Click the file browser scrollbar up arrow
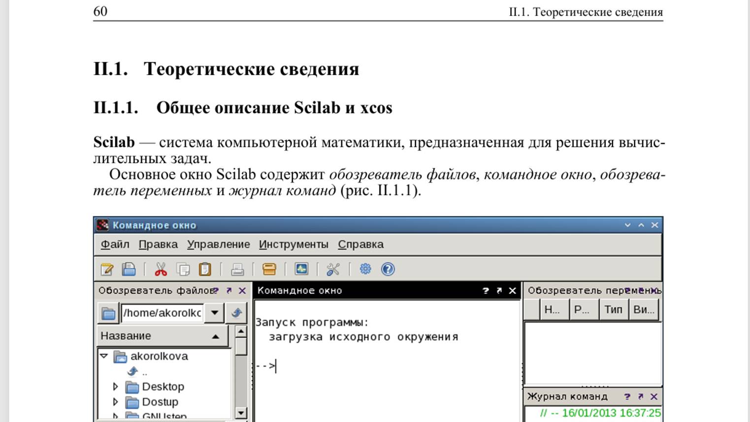Viewport: 750px width, 422px height. point(241,332)
